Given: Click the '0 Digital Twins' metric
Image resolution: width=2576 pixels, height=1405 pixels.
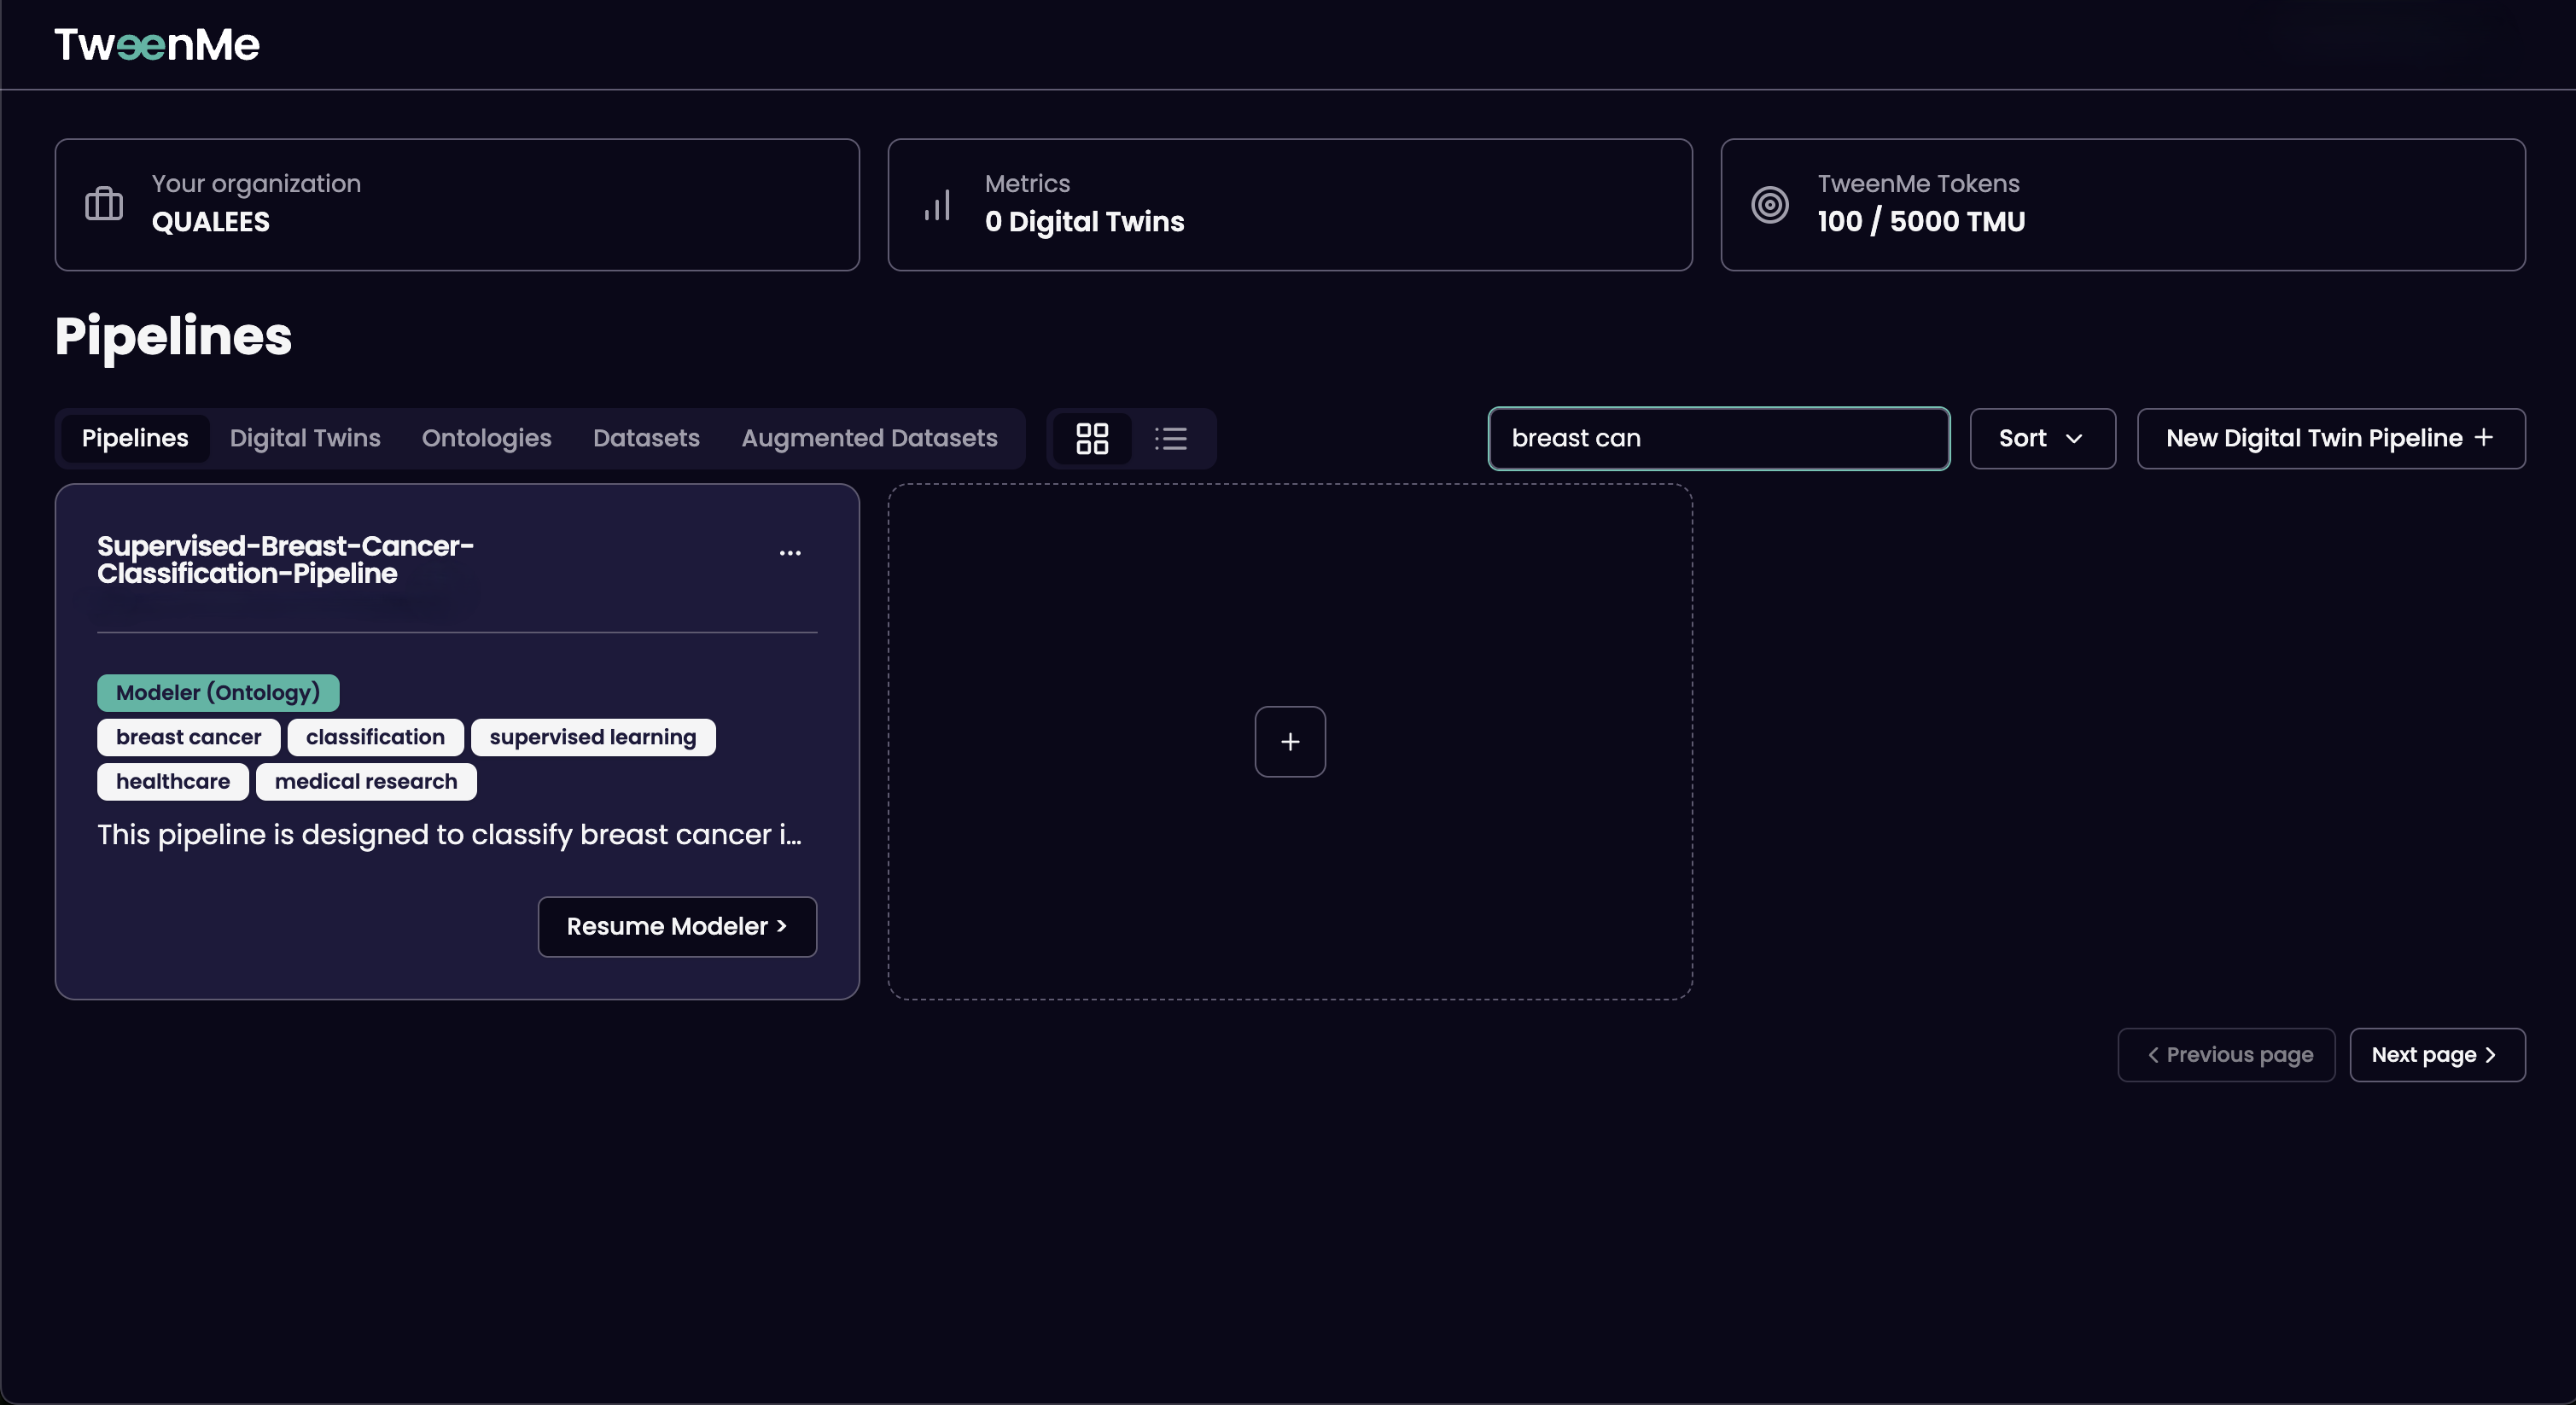Looking at the screenshot, I should (x=1084, y=222).
